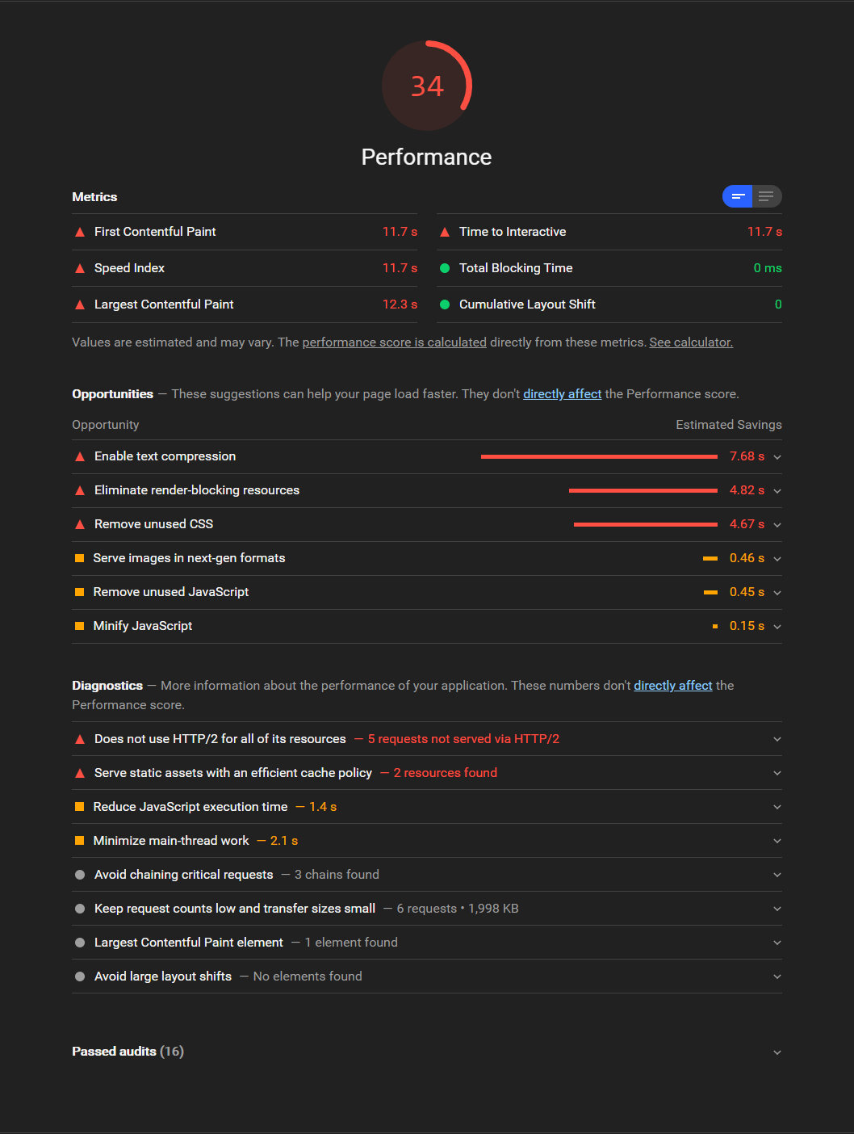Switch metrics to compact summary view
The width and height of the screenshot is (854, 1134).
click(x=737, y=196)
